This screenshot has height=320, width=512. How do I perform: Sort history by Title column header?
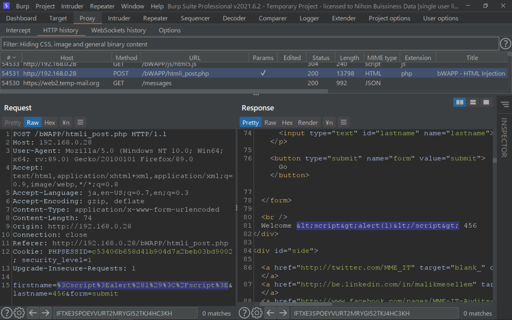(472, 58)
